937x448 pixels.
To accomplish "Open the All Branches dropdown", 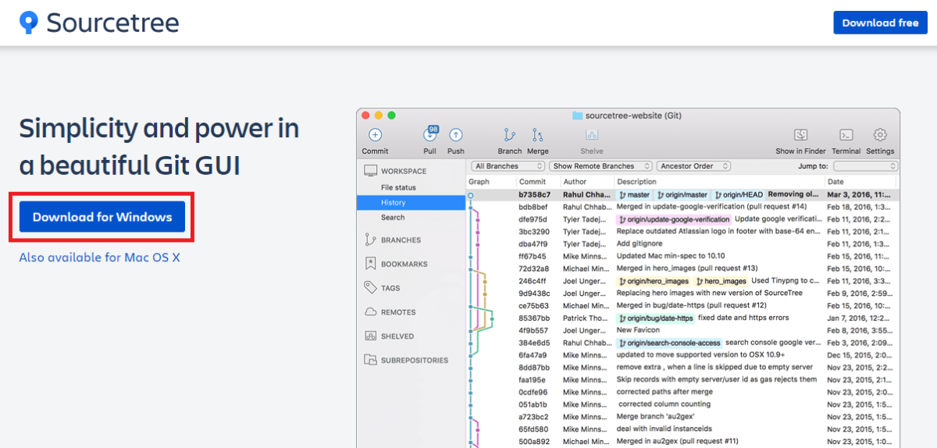I will point(508,166).
